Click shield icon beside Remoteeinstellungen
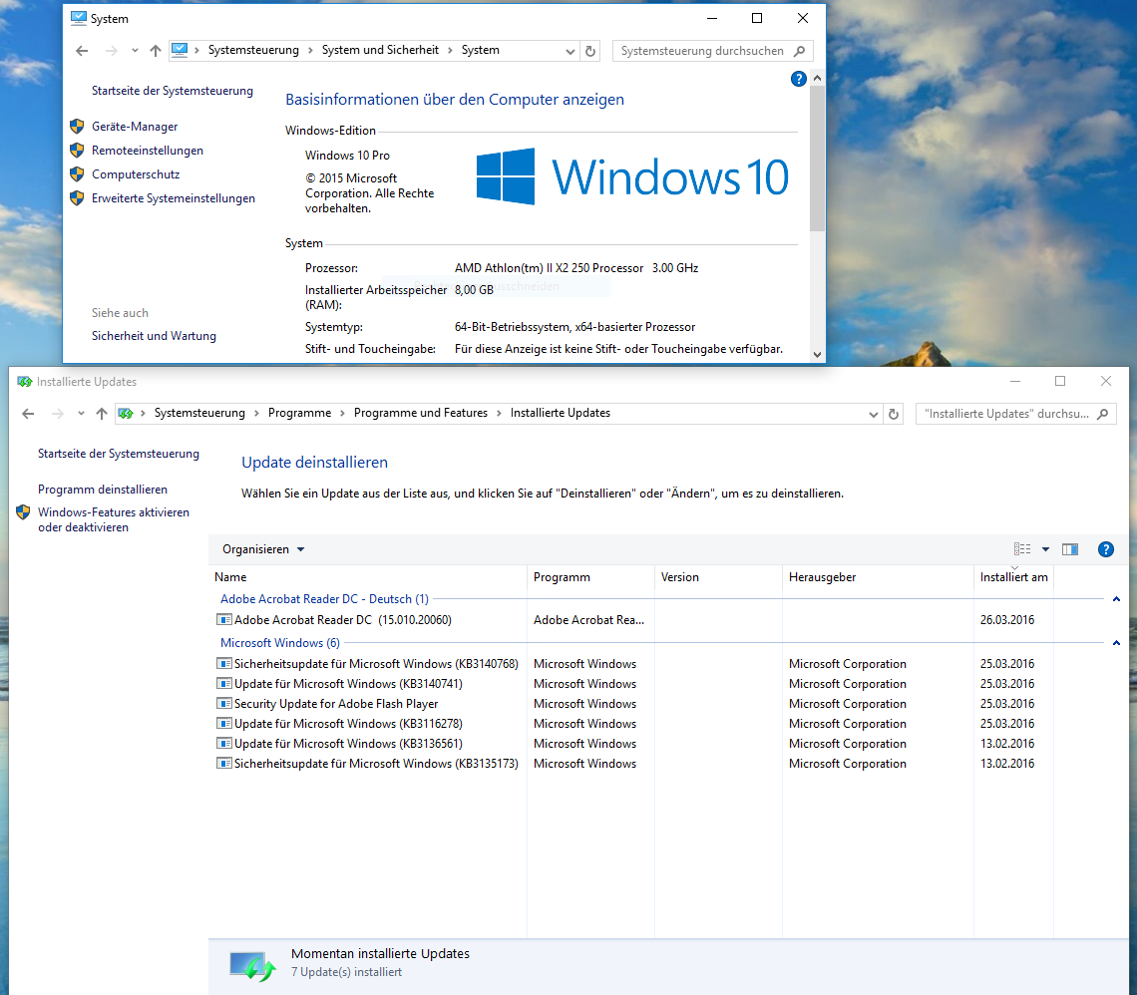This screenshot has width=1137, height=995. click(x=77, y=151)
